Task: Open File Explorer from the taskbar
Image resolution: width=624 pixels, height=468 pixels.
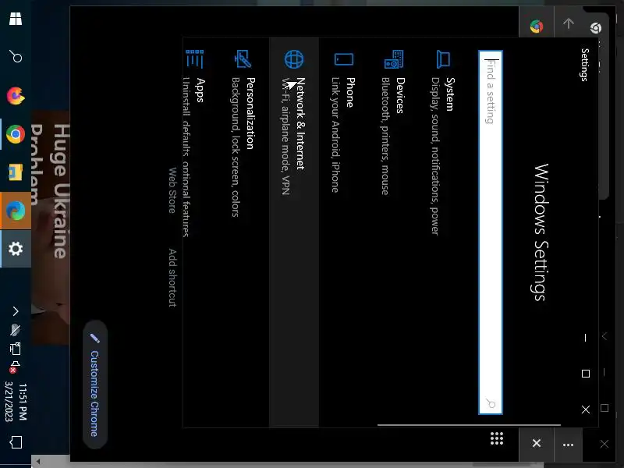Action: 16,172
